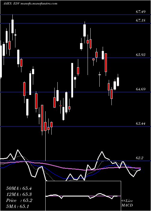Click the 64.69 price level label
The width and height of the screenshot is (151, 211).
coord(141,89)
